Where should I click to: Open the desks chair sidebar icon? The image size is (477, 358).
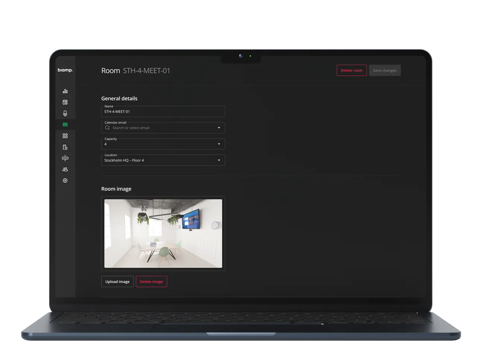click(x=65, y=113)
